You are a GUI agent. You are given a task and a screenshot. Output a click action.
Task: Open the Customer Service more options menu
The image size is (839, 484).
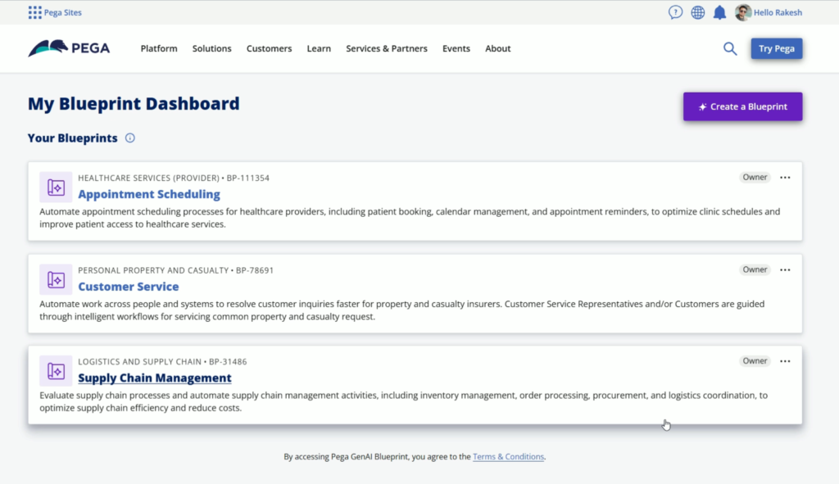[x=785, y=269]
